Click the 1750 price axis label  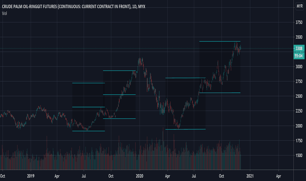(x=299, y=141)
